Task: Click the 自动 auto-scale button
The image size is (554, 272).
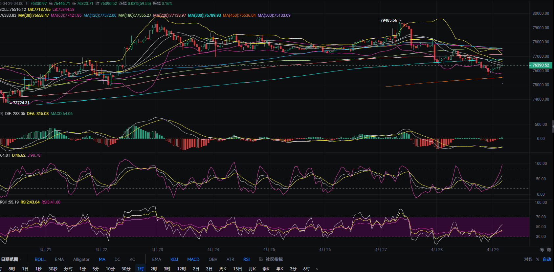Action: click(547, 259)
